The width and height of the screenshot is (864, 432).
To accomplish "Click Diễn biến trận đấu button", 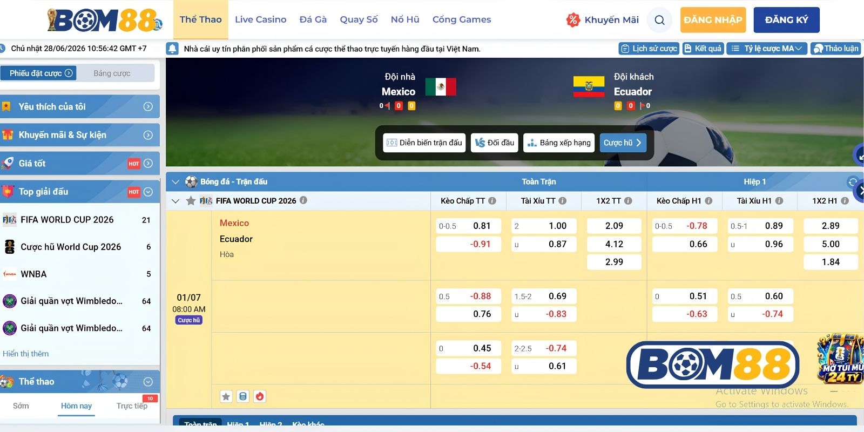I will (x=424, y=143).
